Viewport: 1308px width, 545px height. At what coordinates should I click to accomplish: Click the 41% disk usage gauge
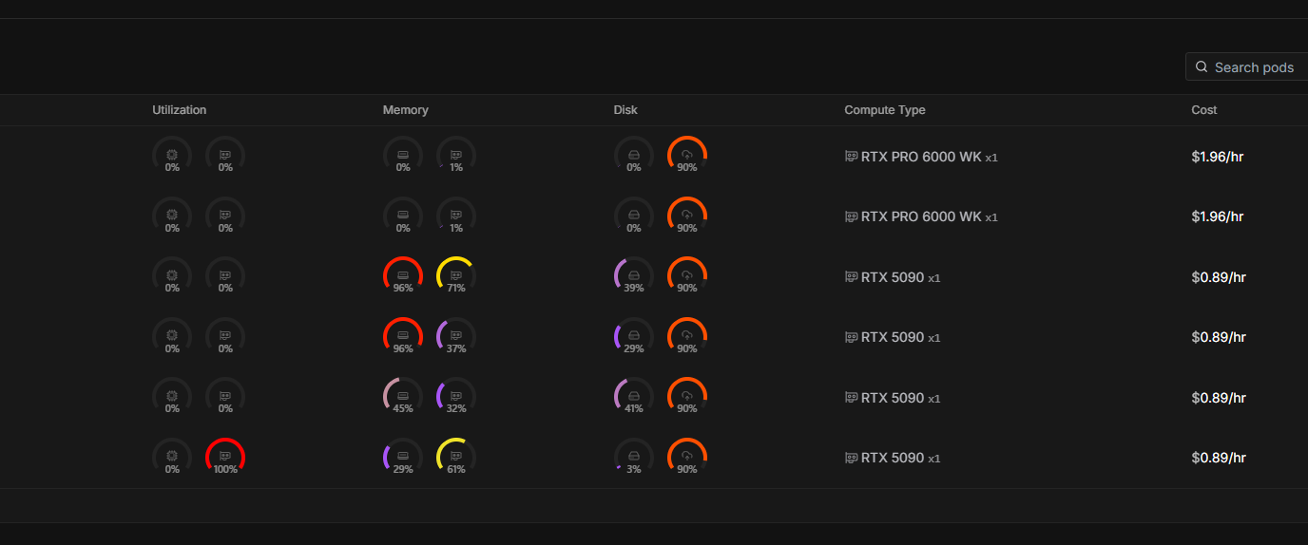point(634,397)
